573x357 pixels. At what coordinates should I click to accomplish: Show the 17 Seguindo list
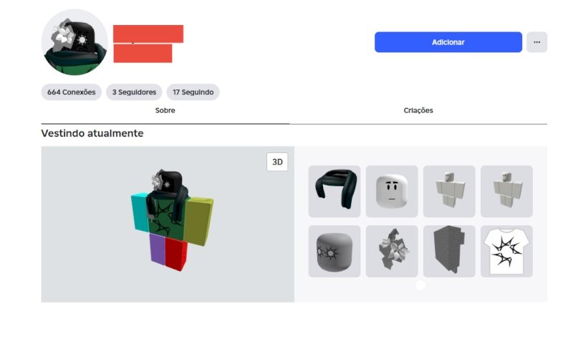tap(193, 92)
